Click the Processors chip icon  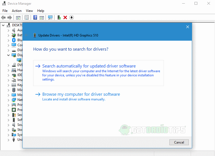(x=14, y=110)
